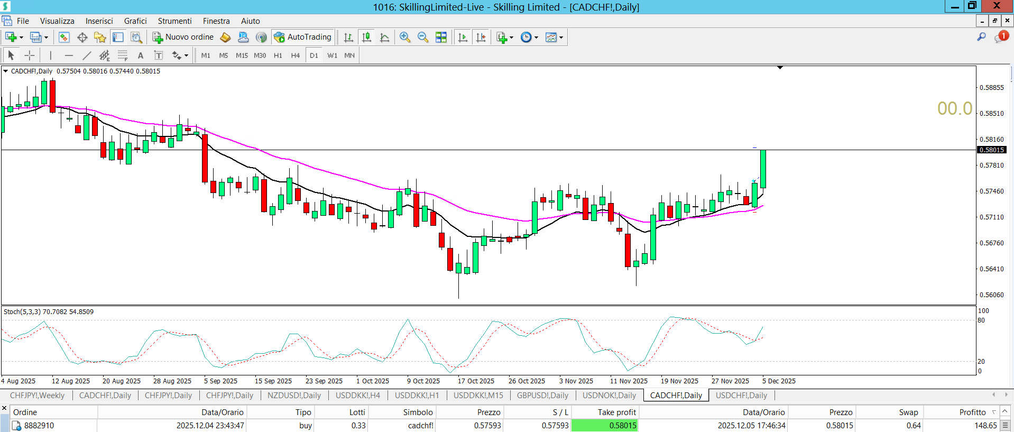This screenshot has width=1014, height=432.
Task: Toggle the AutoTrading button
Action: click(302, 37)
